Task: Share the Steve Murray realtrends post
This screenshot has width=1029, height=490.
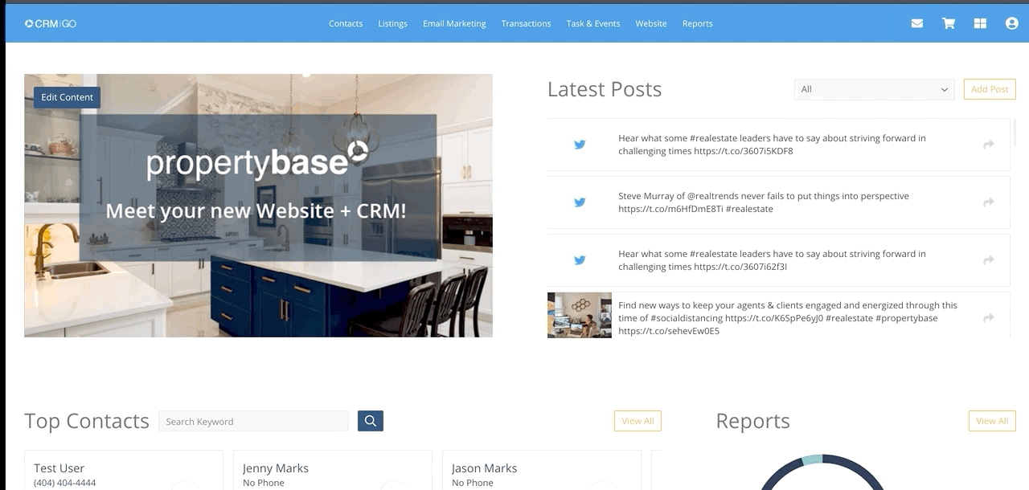Action: click(989, 202)
